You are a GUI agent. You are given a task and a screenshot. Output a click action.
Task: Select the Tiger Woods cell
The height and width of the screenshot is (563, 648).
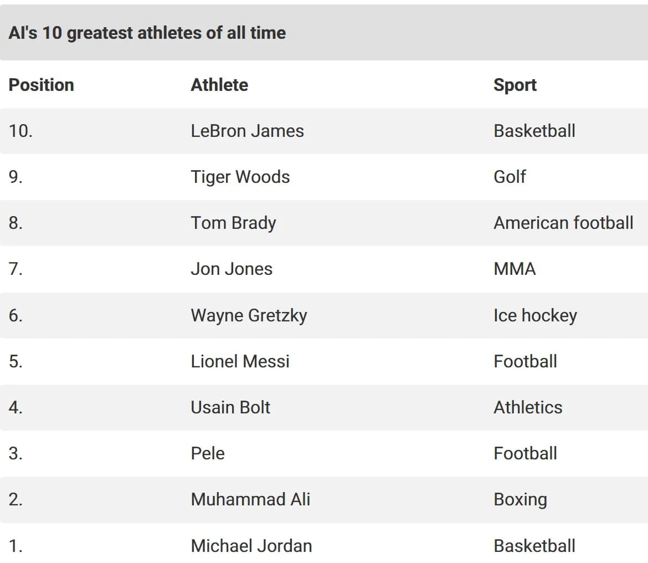click(240, 177)
